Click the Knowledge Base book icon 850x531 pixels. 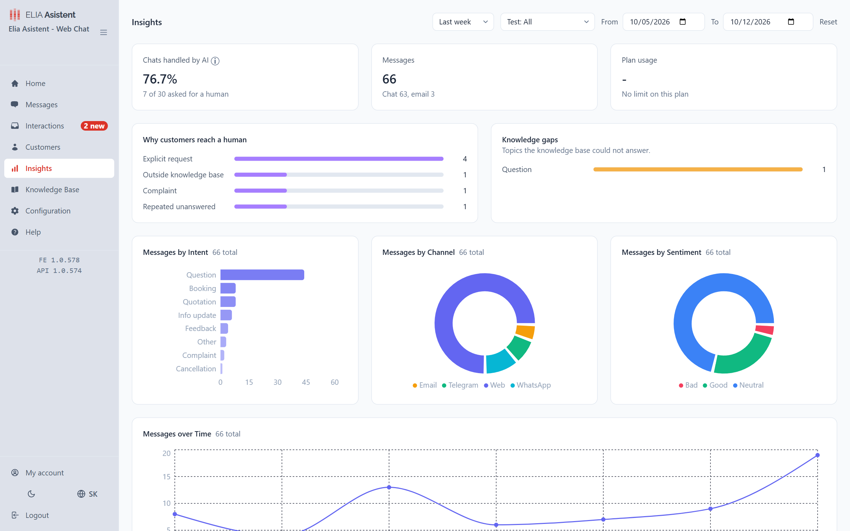(x=15, y=190)
